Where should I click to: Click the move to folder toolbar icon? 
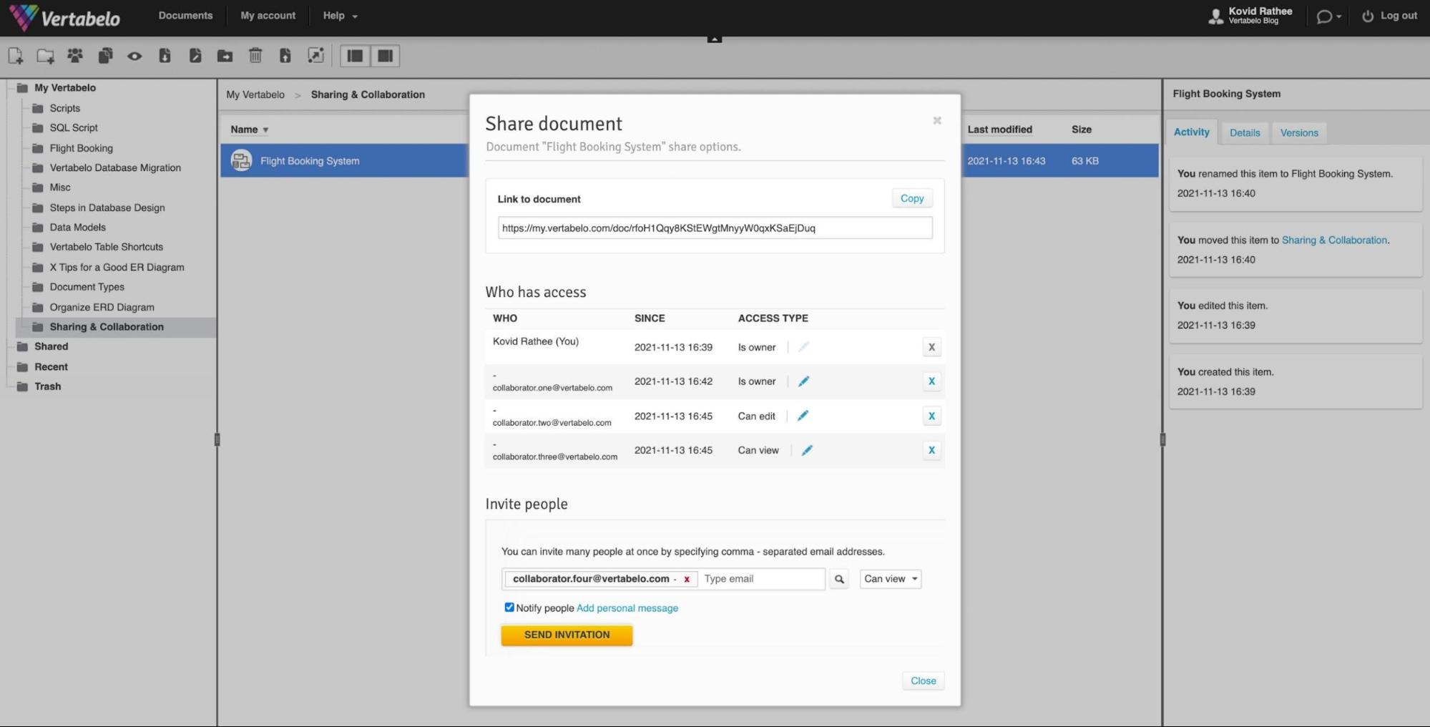pyautogui.click(x=225, y=56)
